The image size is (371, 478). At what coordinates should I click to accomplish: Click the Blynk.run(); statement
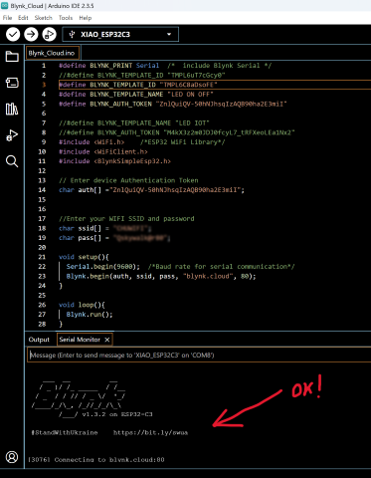[x=90, y=315]
